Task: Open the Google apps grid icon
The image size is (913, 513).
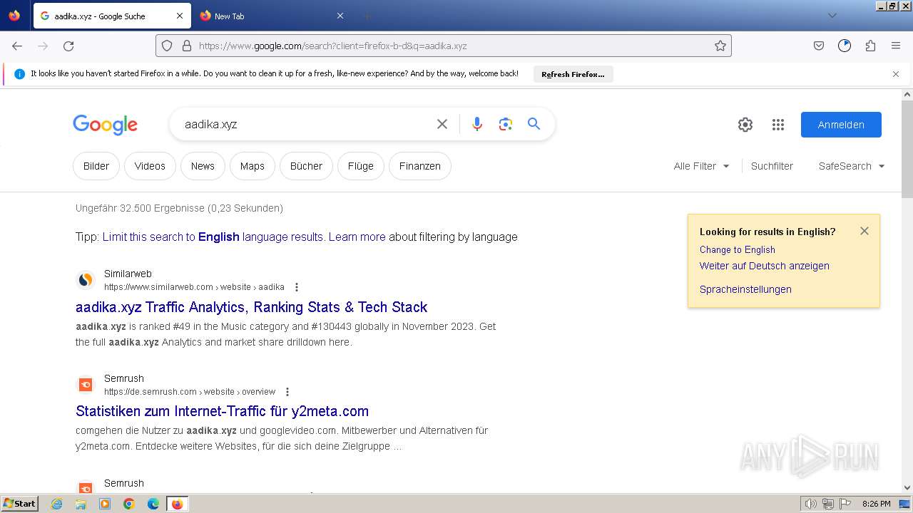Action: [x=778, y=125]
